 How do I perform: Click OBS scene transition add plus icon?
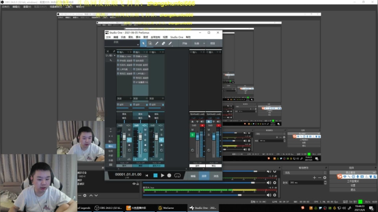click(x=314, y=177)
